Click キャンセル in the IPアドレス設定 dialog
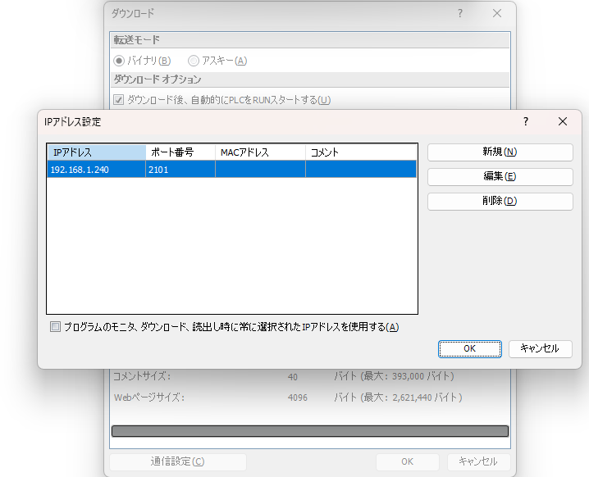Image resolution: width=589 pixels, height=477 pixels. [540, 348]
